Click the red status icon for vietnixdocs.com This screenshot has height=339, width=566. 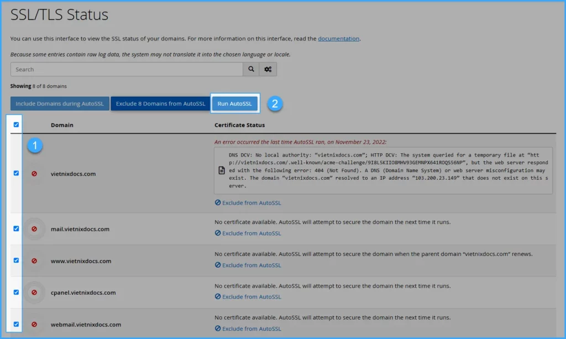[34, 174]
